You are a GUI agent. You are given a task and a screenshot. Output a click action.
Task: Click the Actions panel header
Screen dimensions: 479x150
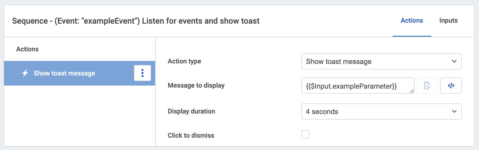27,49
